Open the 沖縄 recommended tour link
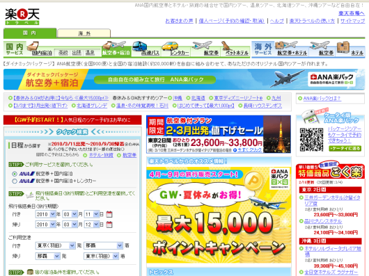 click(x=178, y=98)
